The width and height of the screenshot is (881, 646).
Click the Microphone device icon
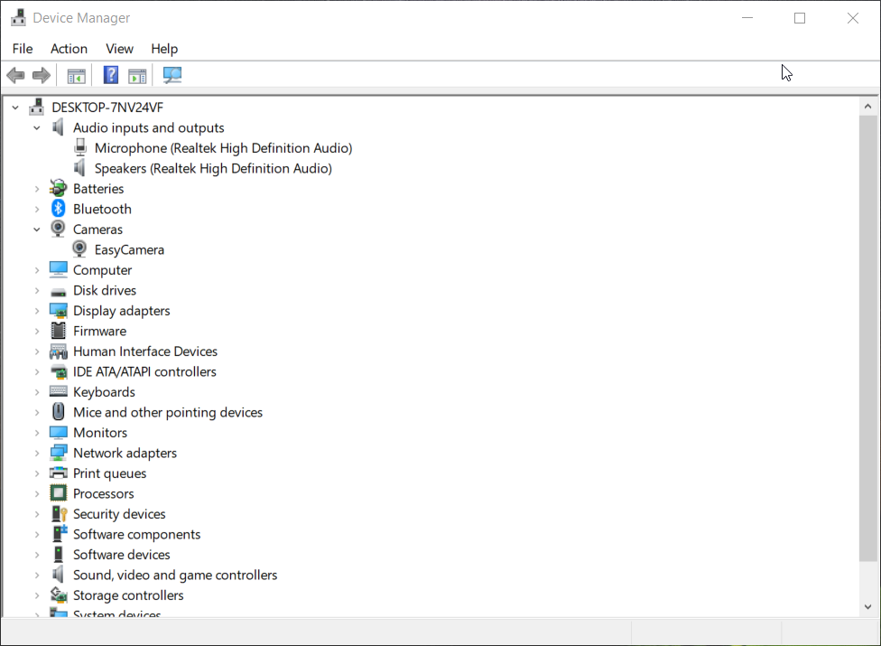click(x=80, y=147)
